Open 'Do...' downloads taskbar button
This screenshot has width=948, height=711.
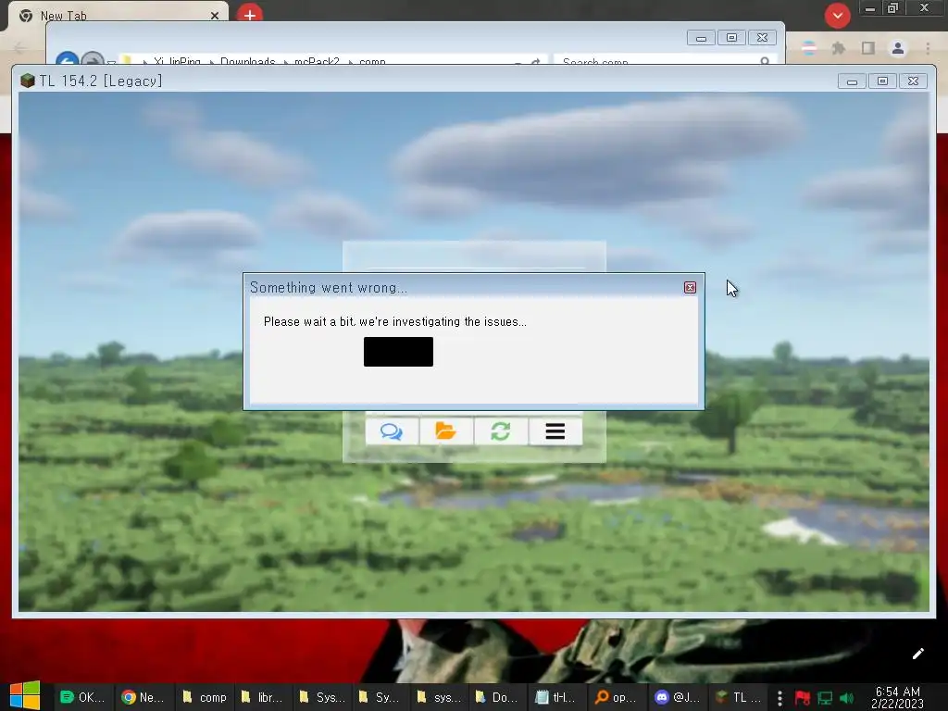pos(496,697)
